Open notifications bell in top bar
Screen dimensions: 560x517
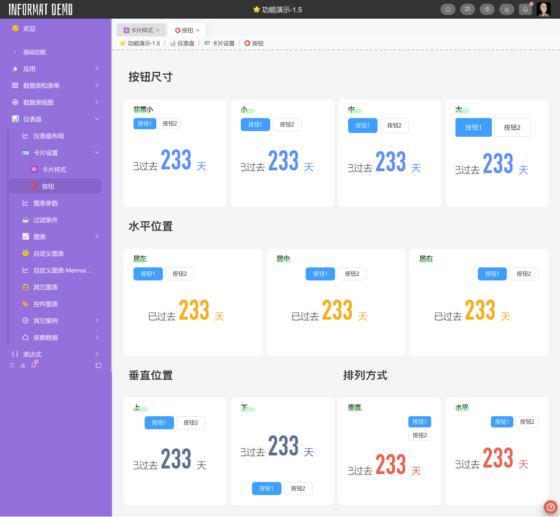point(525,9)
